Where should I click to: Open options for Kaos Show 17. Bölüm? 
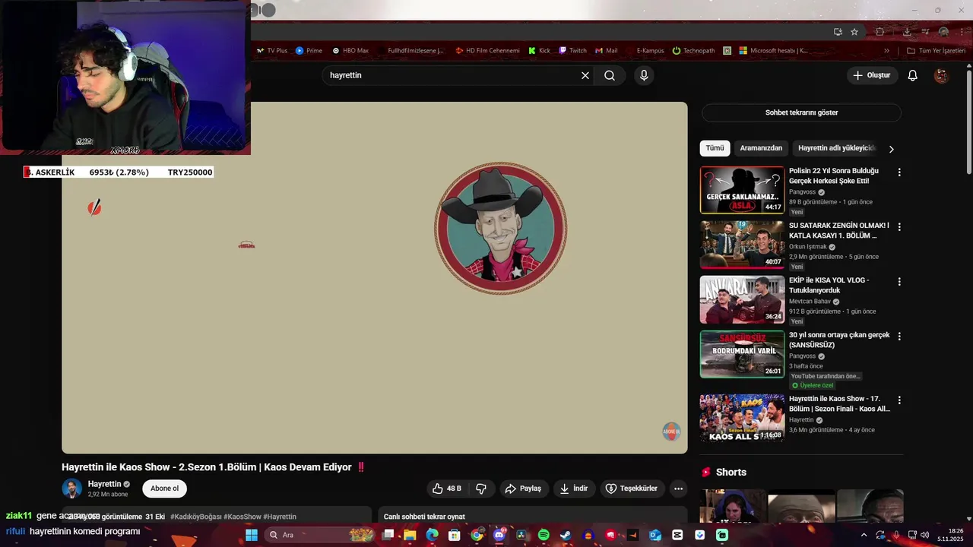coord(899,400)
